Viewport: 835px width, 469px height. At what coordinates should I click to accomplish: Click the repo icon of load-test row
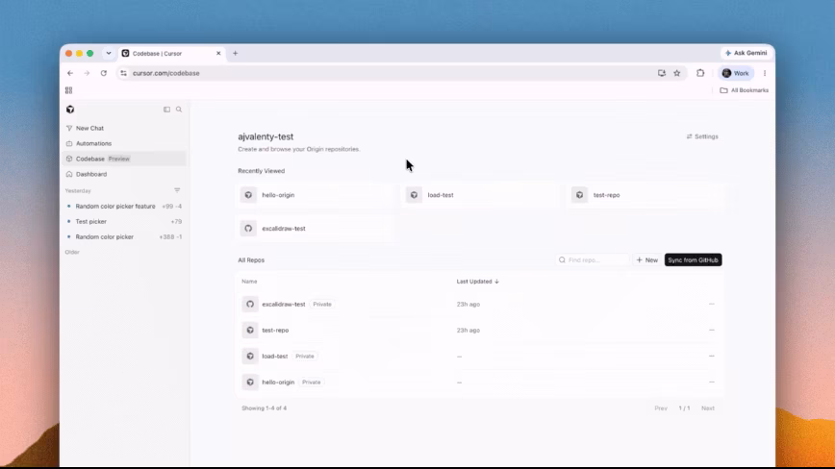pos(250,357)
